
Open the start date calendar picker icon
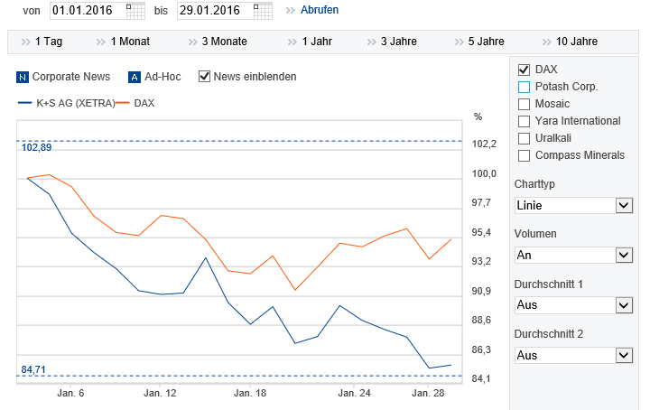135,11
